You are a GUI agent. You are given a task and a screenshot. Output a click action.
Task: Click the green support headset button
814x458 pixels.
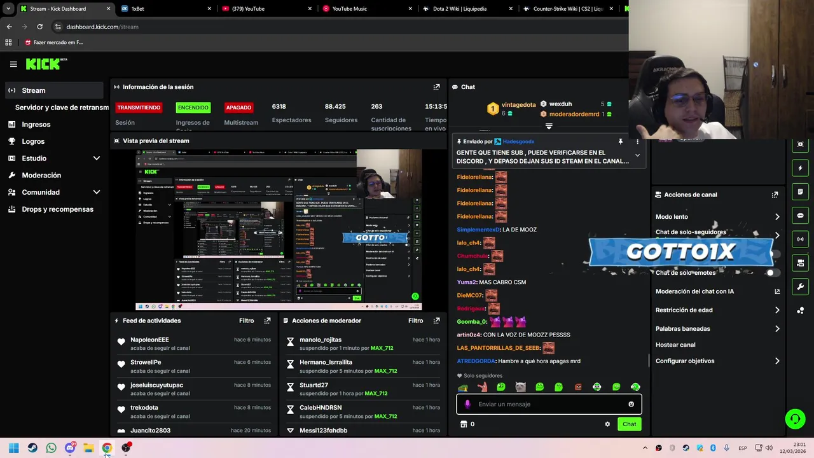pos(795,419)
